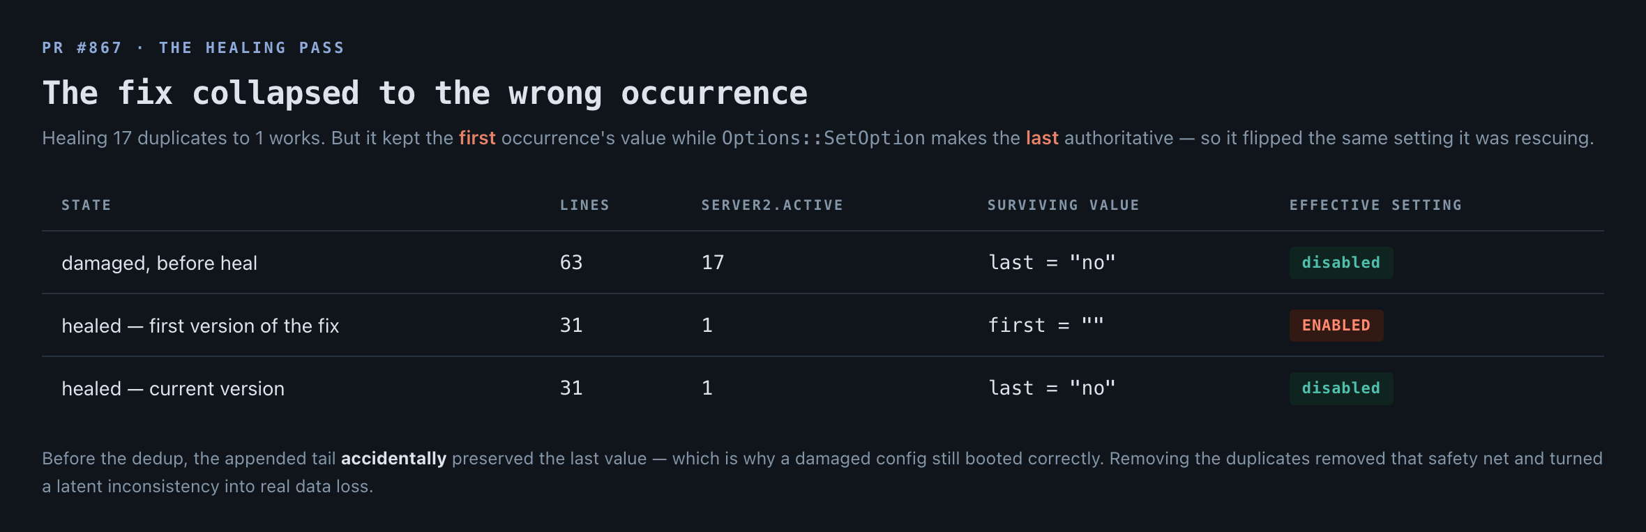Click the highlighted word 'last' in description
Image resolution: width=1646 pixels, height=532 pixels.
point(1042,138)
